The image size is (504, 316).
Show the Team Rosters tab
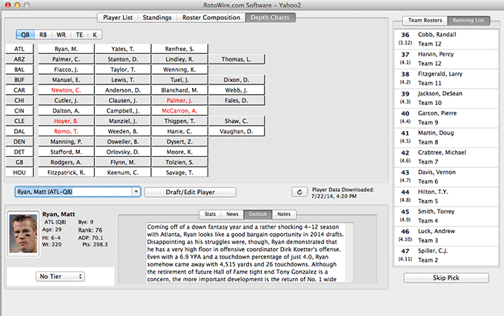coord(425,20)
